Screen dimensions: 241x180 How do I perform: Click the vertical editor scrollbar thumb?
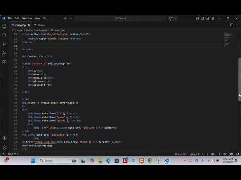(x=239, y=79)
